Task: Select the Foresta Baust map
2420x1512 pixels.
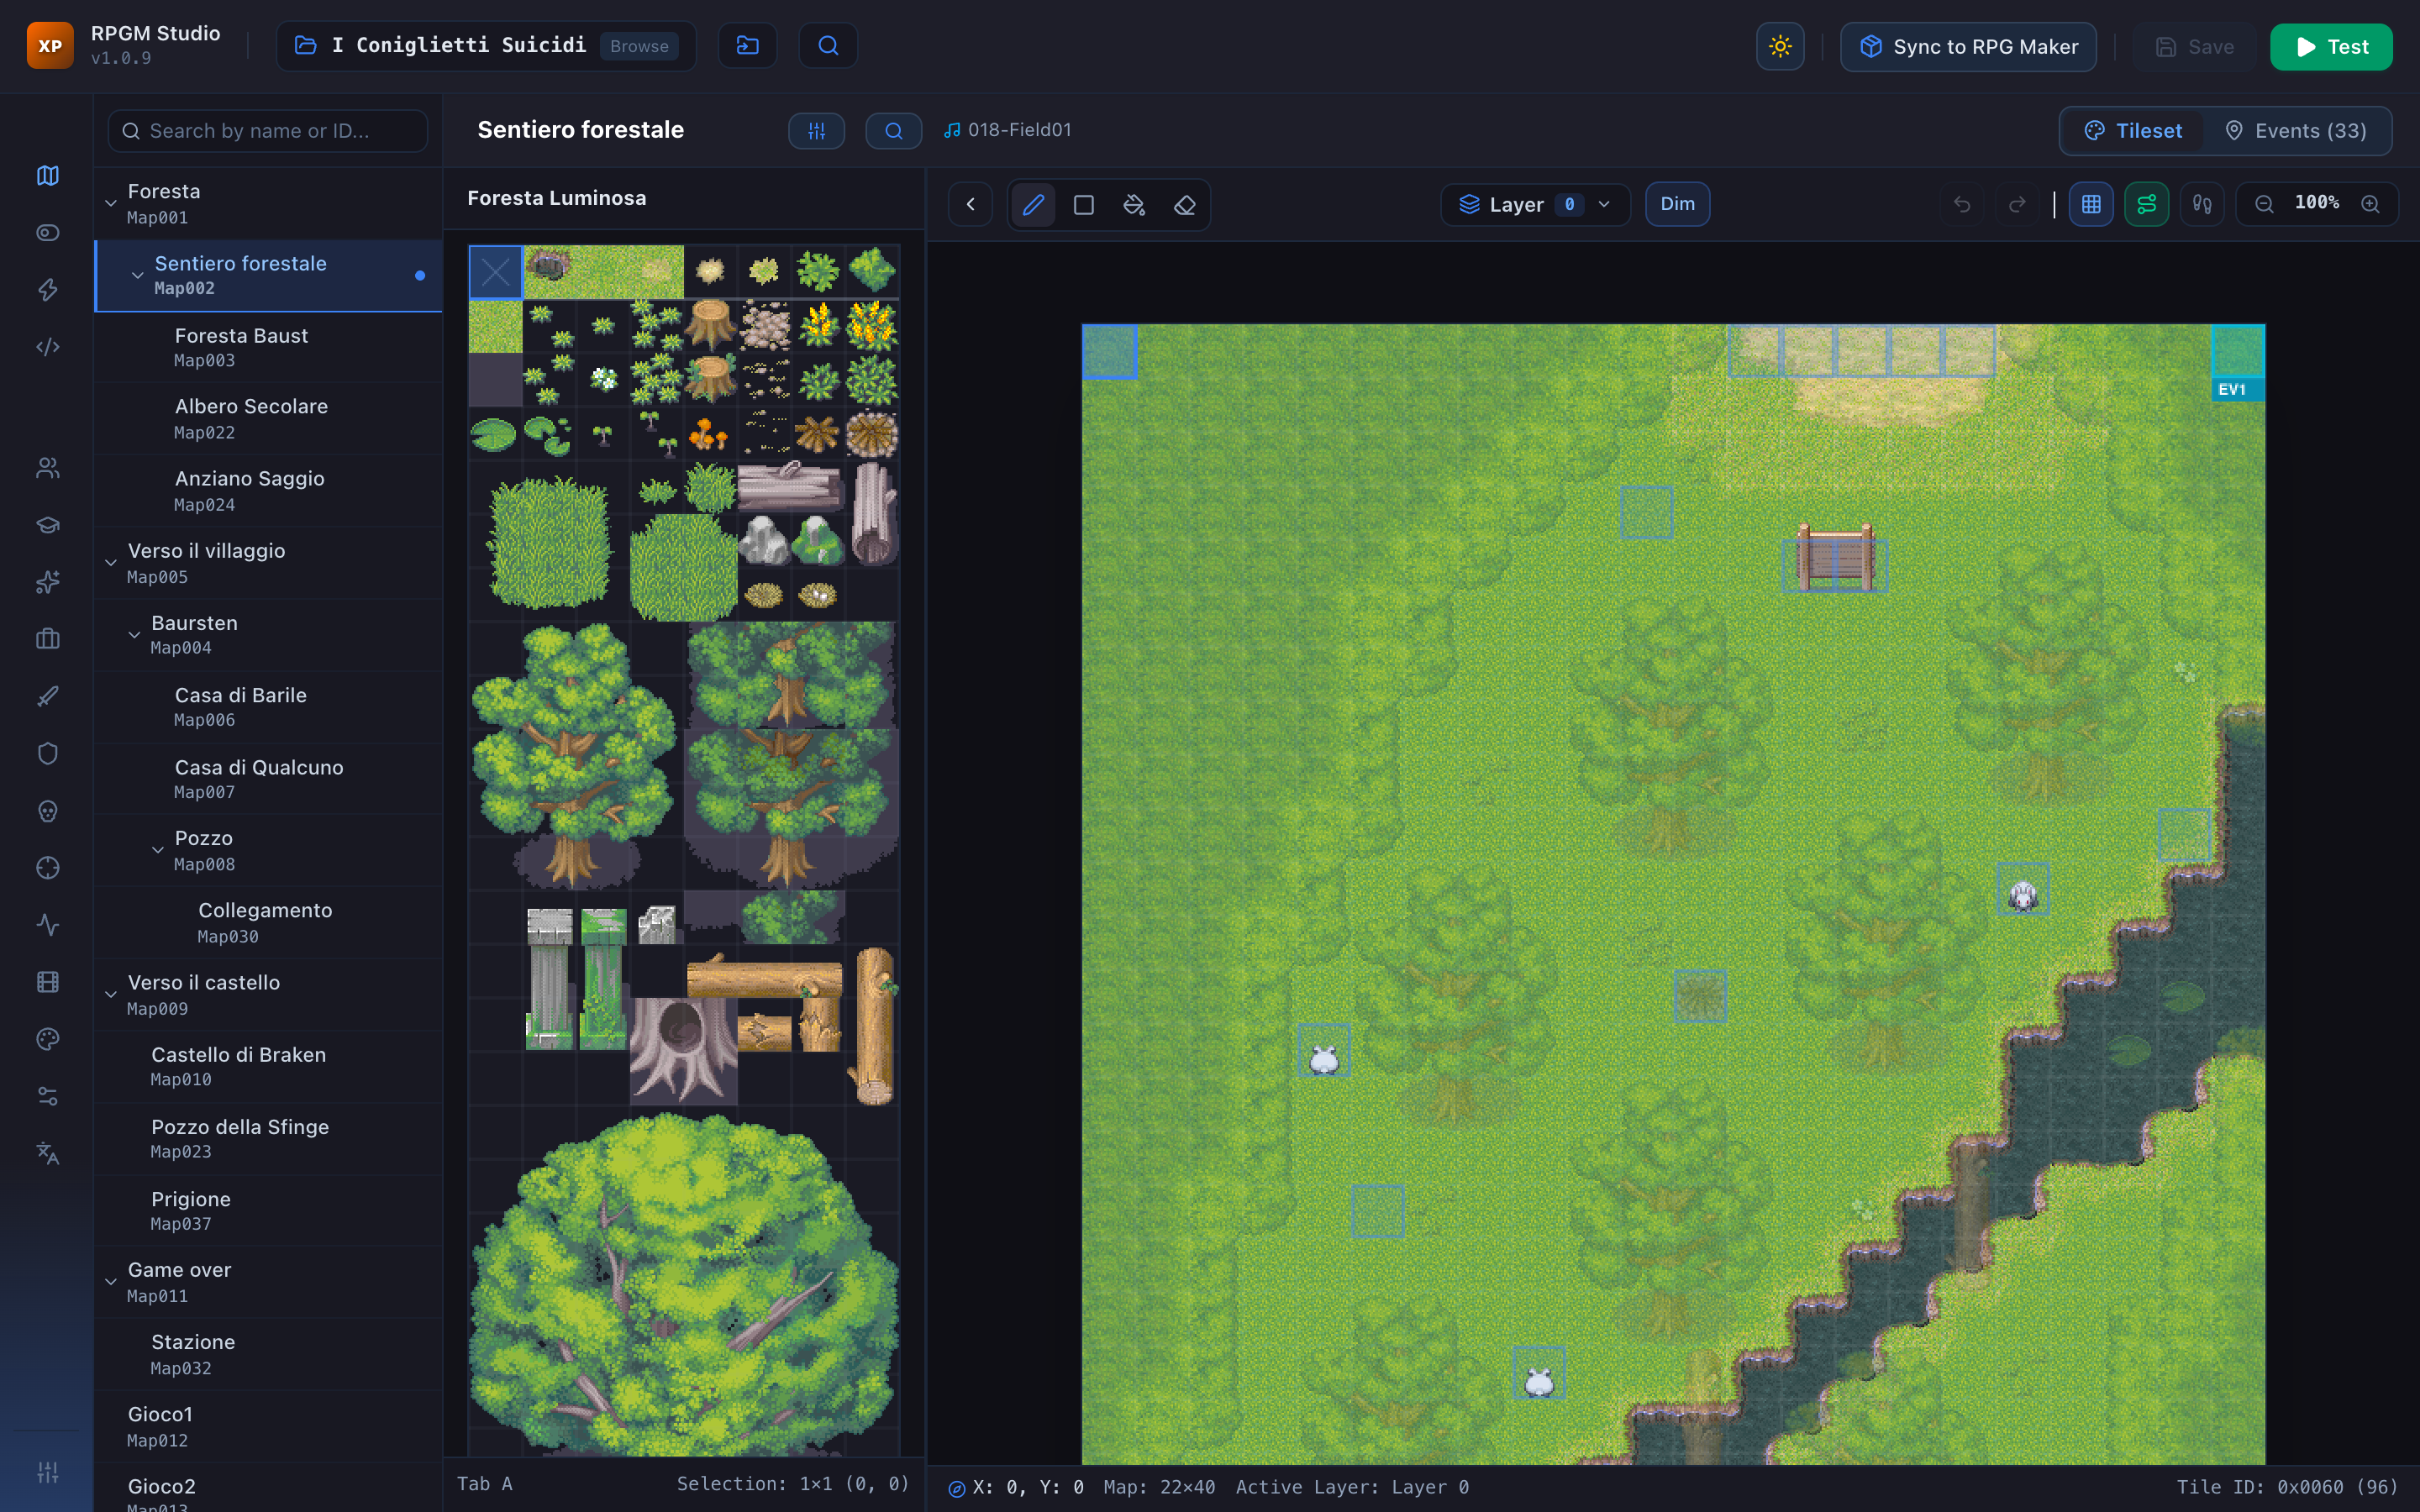Action: (268, 347)
